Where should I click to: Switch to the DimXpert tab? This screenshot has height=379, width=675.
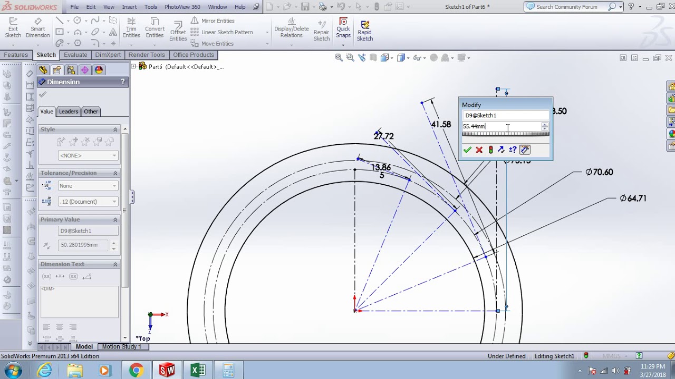(x=108, y=55)
